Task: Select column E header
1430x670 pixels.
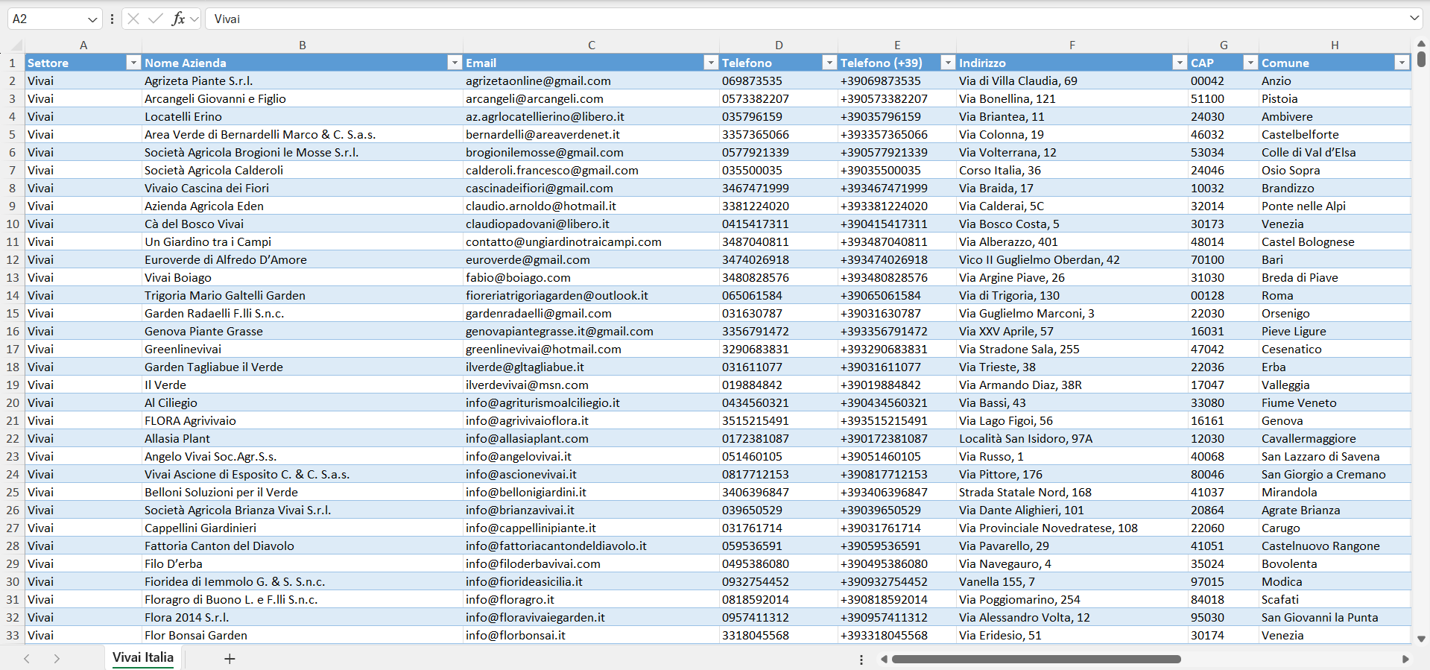Action: point(897,45)
